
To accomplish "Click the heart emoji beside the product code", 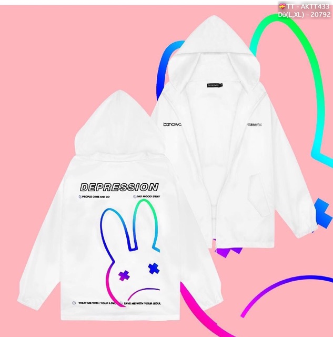I will click(282, 6).
